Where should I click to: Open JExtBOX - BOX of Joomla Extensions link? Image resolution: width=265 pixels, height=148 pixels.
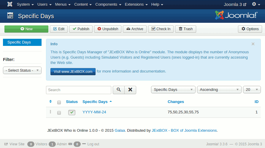click(x=184, y=131)
